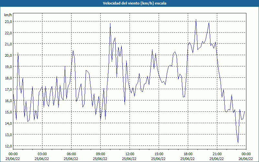
Task: Click the 23,0 y-axis label
Action: click(x=8, y=21)
